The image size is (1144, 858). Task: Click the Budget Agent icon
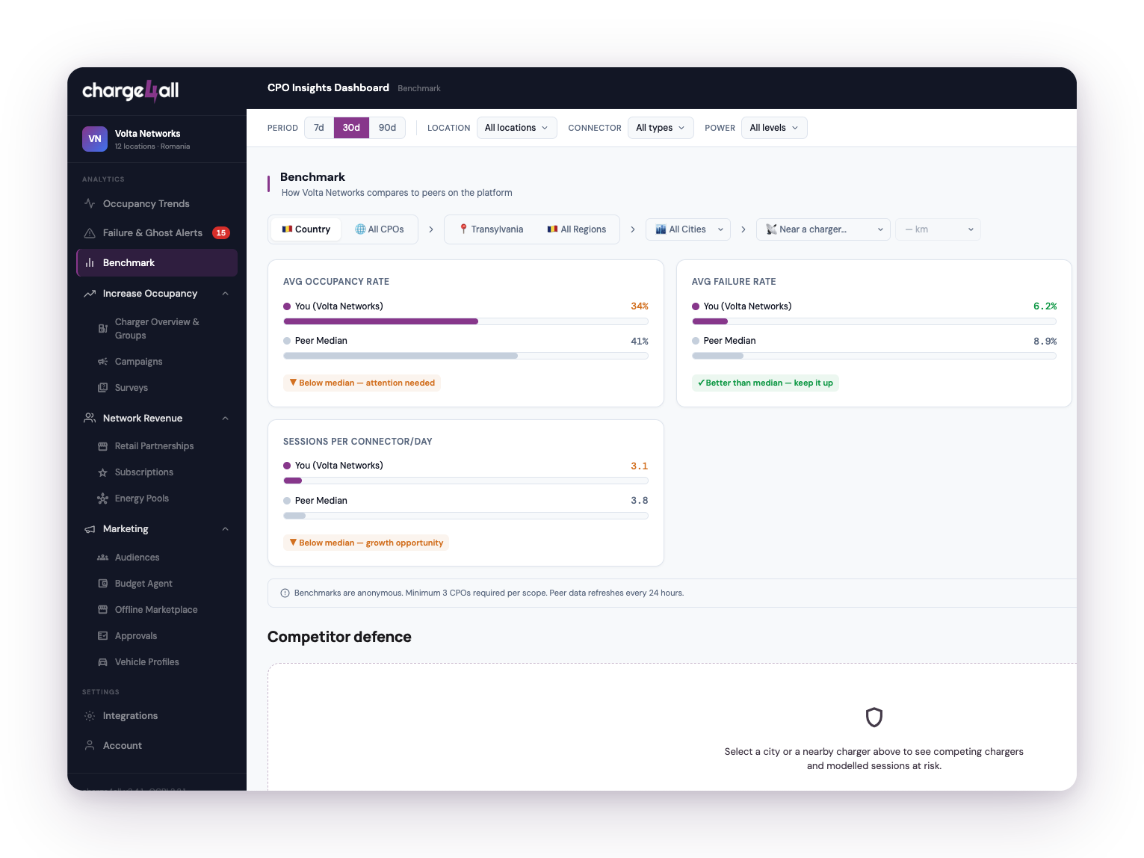[x=103, y=584]
